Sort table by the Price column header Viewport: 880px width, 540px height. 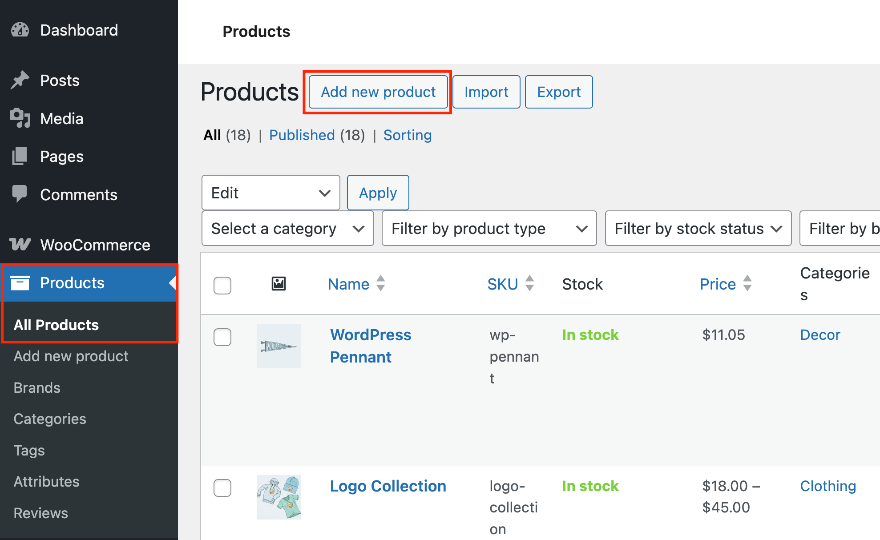pyautogui.click(x=718, y=284)
